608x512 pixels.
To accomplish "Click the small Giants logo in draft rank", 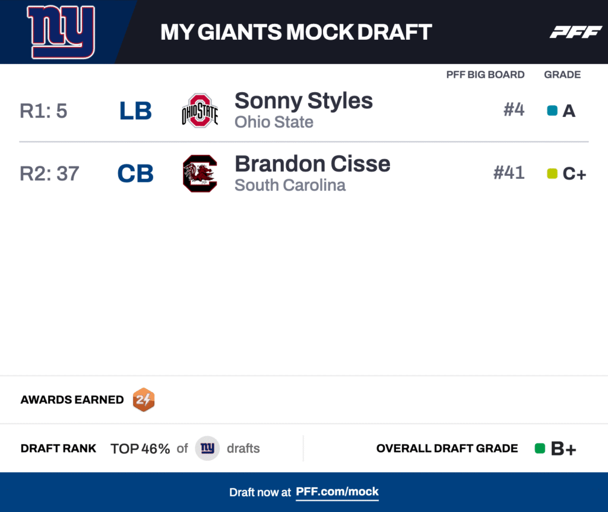I will click(207, 448).
